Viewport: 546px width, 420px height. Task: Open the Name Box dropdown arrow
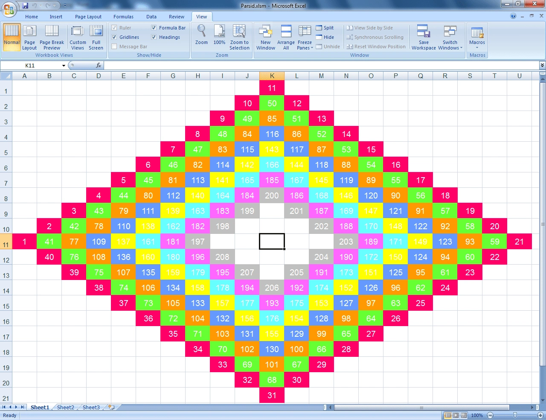click(x=64, y=65)
